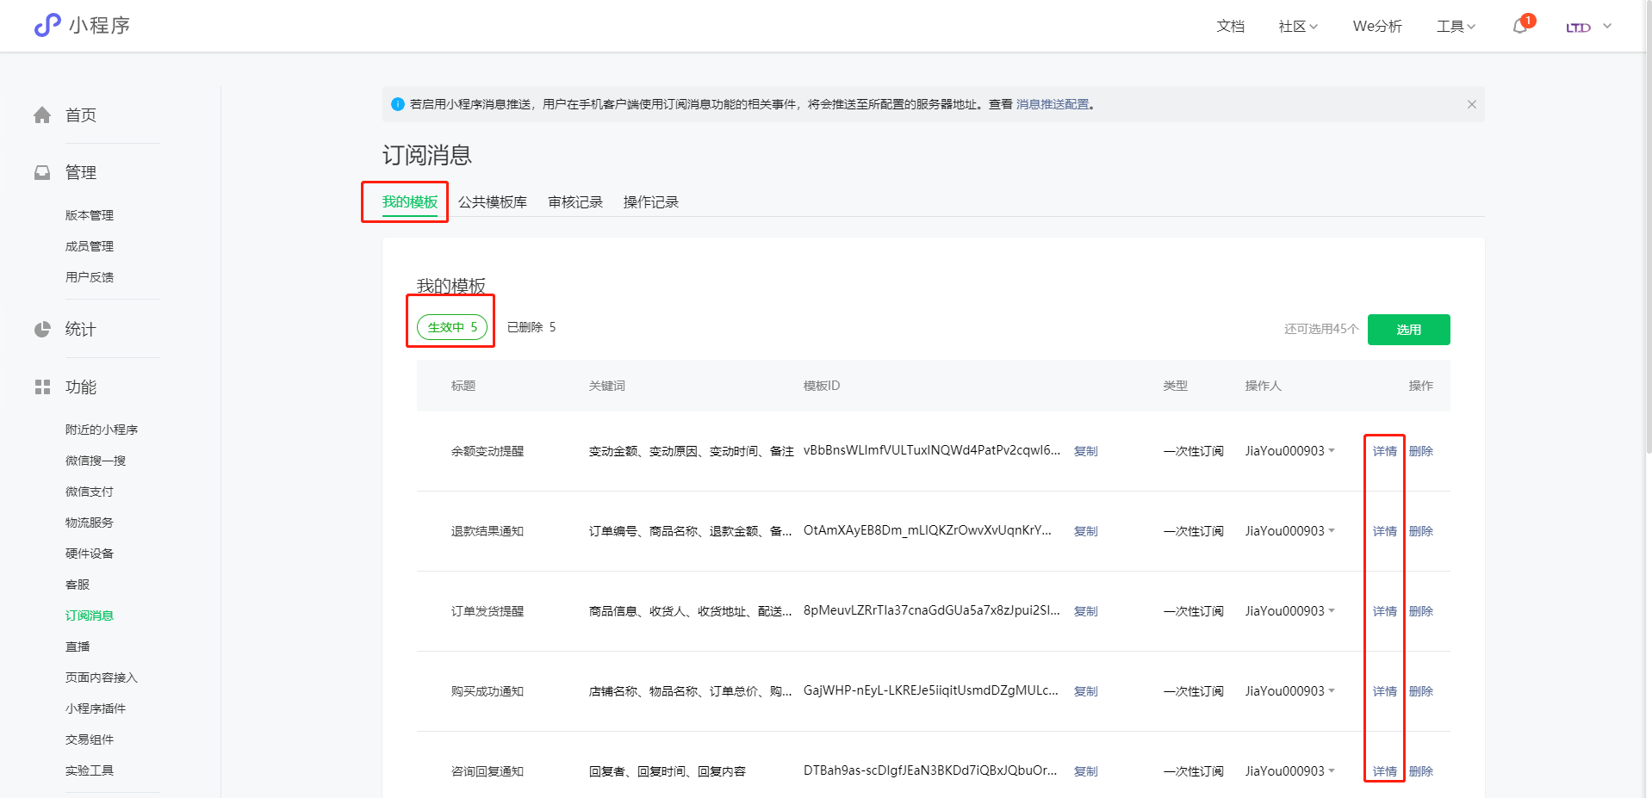Click the inbox icon beside 管理
1652x798 pixels.
[x=42, y=173]
